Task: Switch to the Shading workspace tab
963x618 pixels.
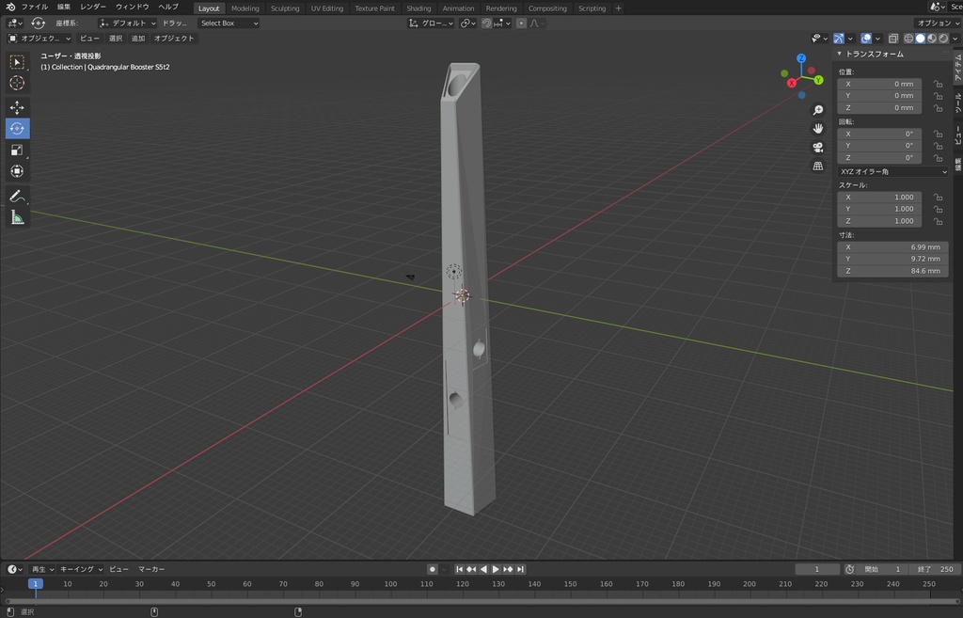Action: pos(418,8)
